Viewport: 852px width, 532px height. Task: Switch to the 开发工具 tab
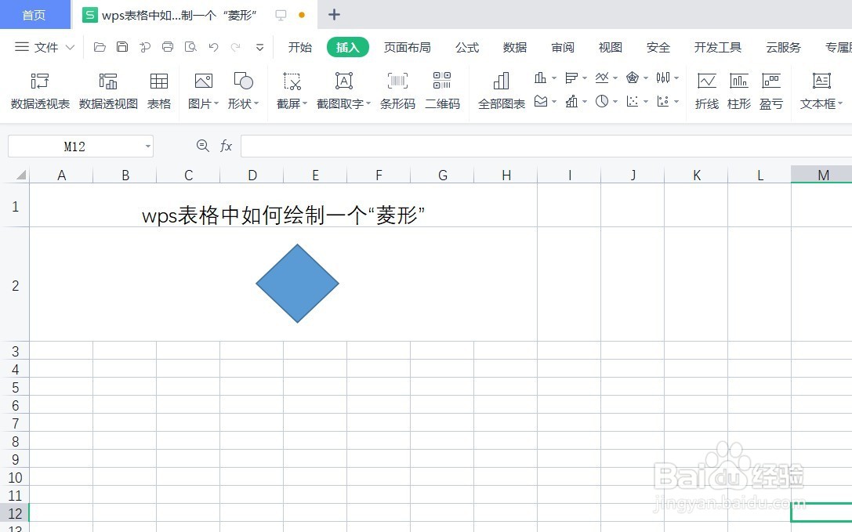[x=718, y=47]
